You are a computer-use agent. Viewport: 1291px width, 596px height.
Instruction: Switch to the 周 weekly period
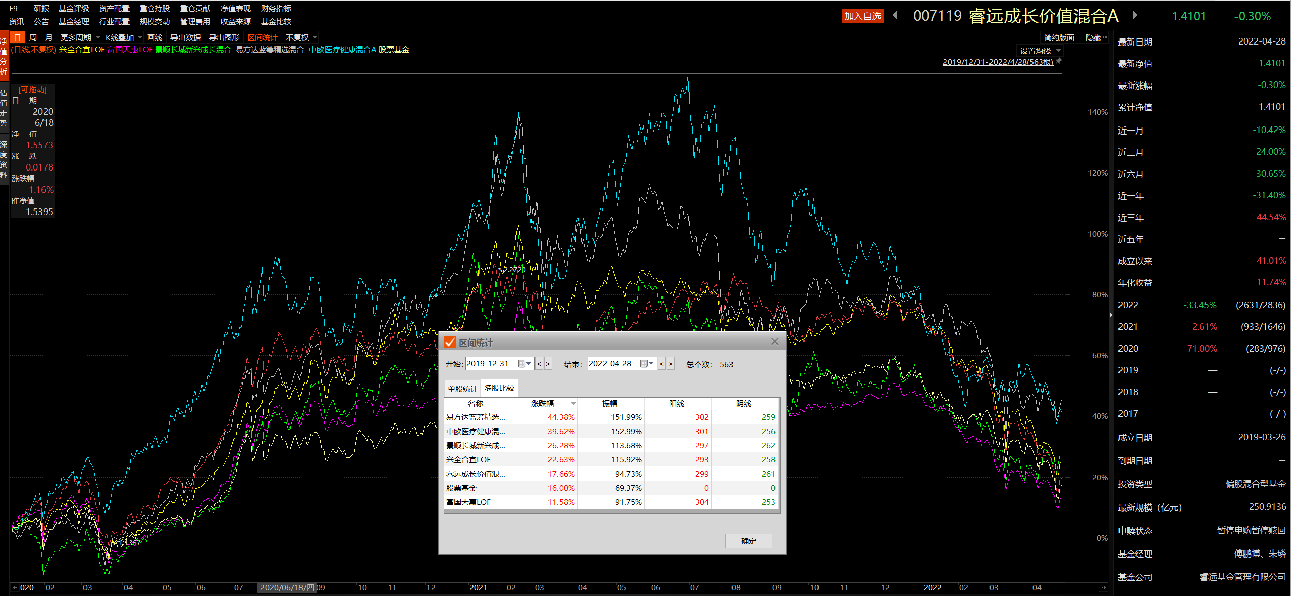(x=33, y=38)
